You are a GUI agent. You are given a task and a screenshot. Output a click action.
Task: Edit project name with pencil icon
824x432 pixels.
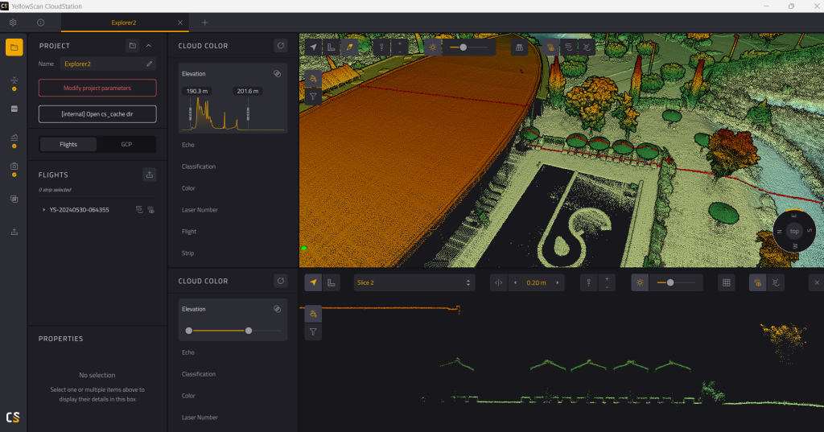click(149, 64)
